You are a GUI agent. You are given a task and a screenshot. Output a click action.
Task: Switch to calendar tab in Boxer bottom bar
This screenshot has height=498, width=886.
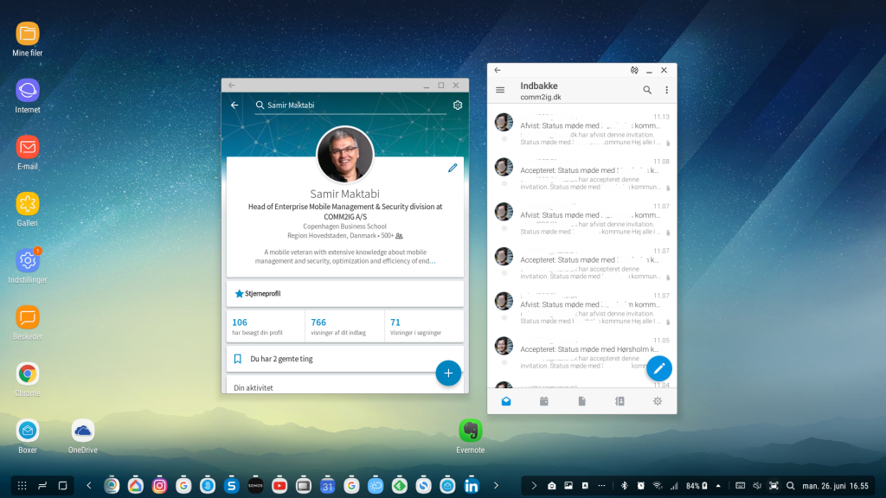[544, 401]
